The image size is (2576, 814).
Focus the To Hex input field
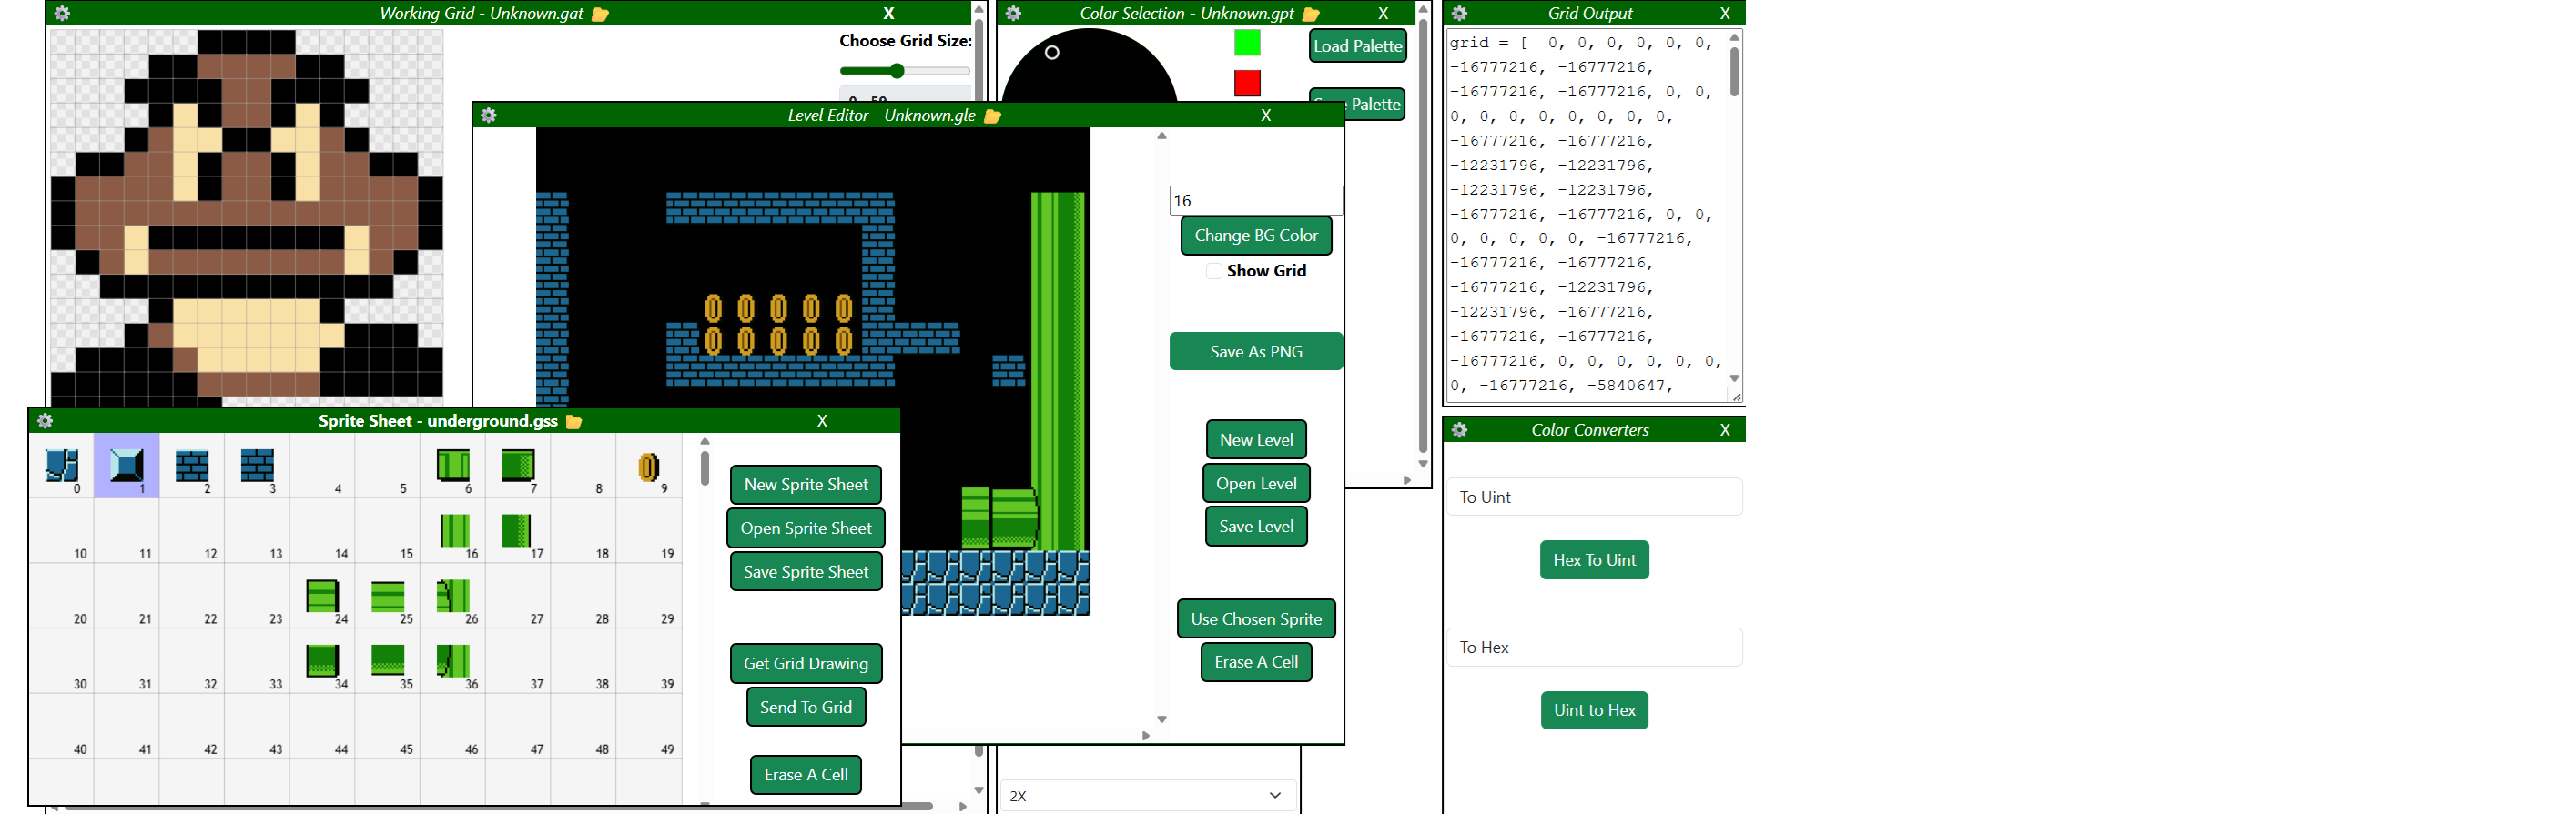pos(1594,648)
